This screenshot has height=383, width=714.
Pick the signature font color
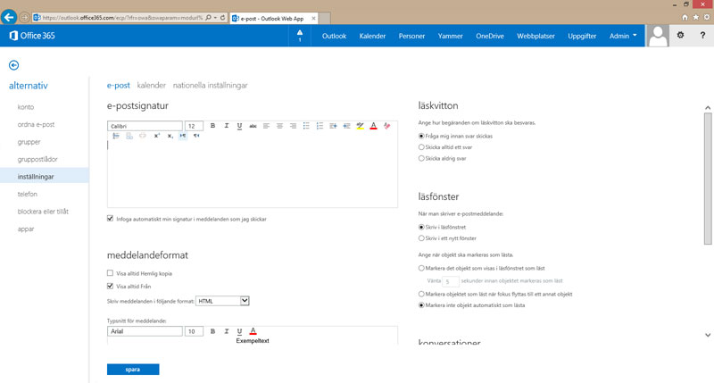(373, 126)
